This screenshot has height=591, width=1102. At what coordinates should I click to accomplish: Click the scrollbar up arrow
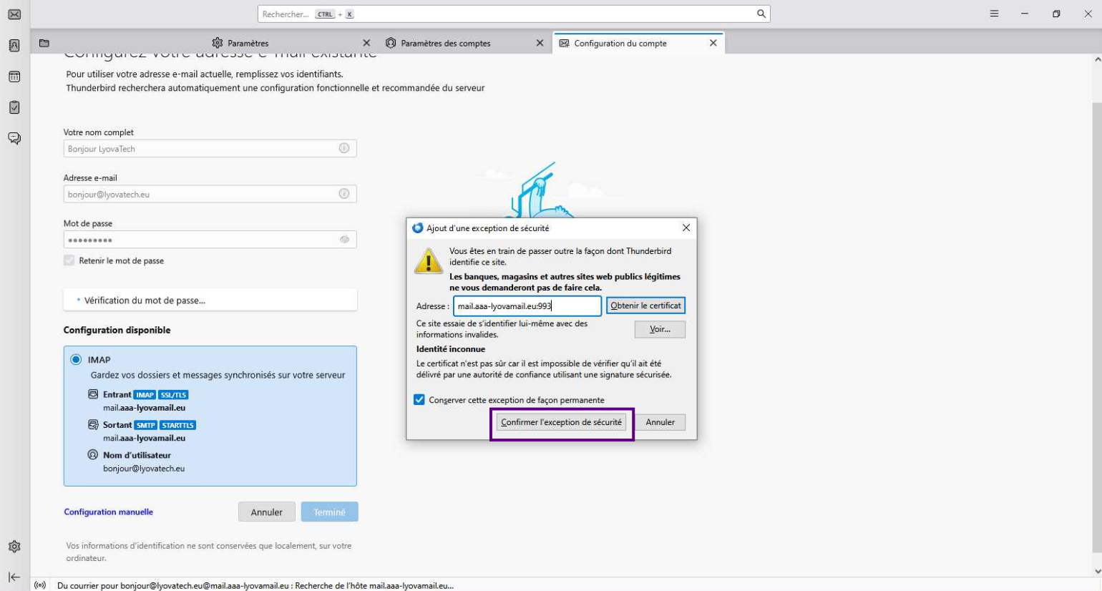click(1097, 60)
